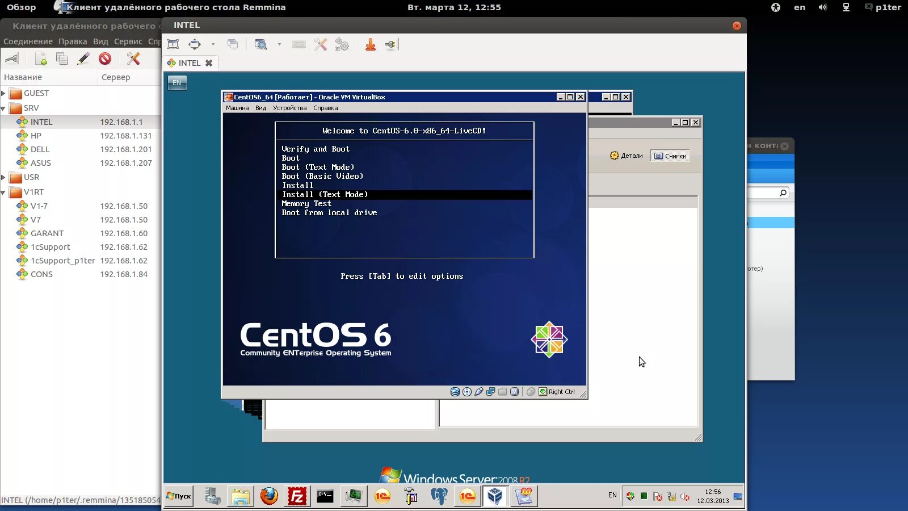Viewport: 908px width, 511px height.
Task: Close the INTEL tab with its X
Action: click(x=209, y=63)
